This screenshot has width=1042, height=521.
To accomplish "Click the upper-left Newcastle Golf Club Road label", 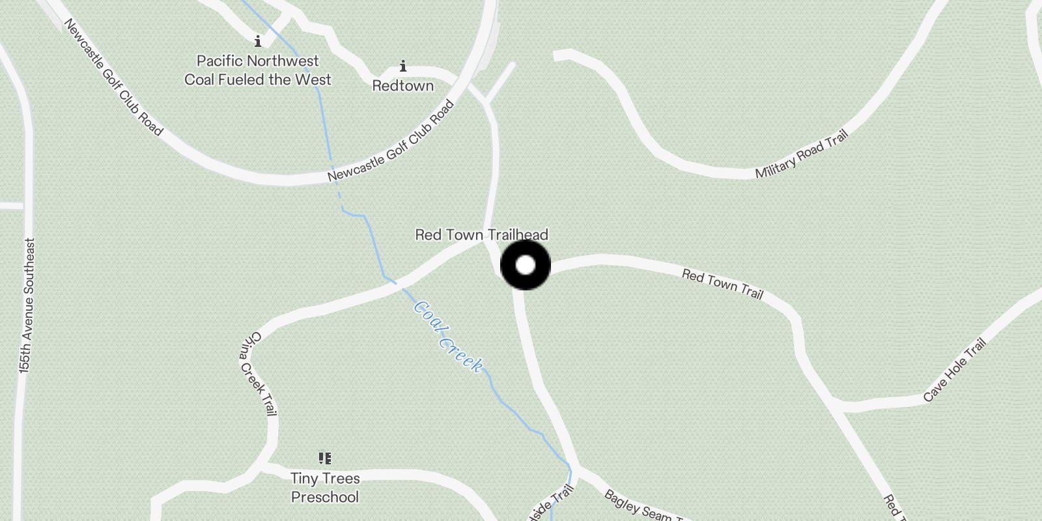I will 113,77.
